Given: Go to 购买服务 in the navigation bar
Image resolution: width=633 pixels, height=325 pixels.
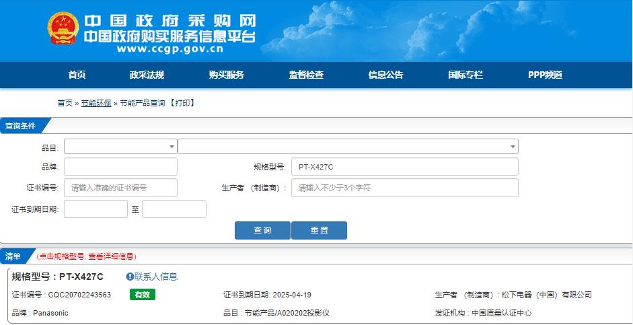Looking at the screenshot, I should (226, 75).
